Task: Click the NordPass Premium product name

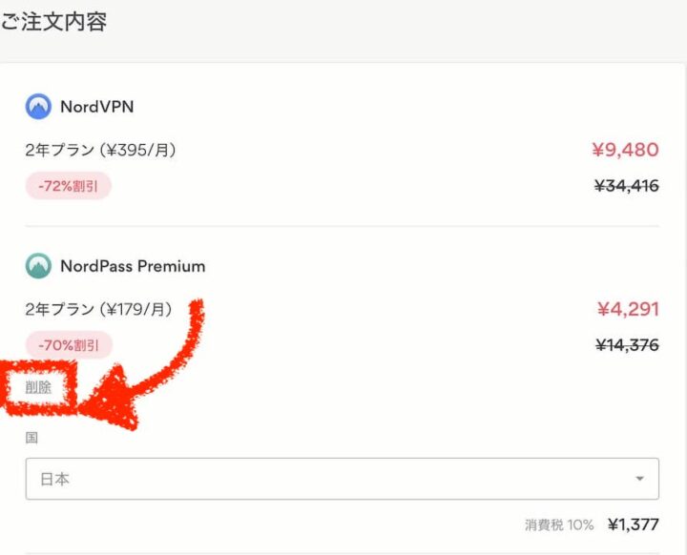Action: coord(133,266)
